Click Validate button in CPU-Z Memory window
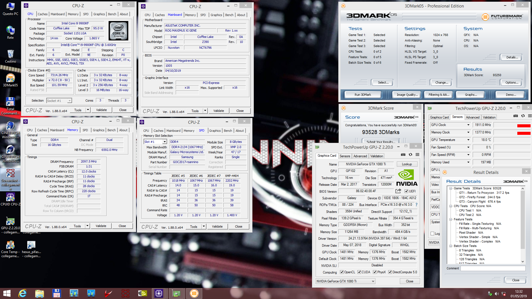This screenshot has height=299, width=532. [101, 226]
